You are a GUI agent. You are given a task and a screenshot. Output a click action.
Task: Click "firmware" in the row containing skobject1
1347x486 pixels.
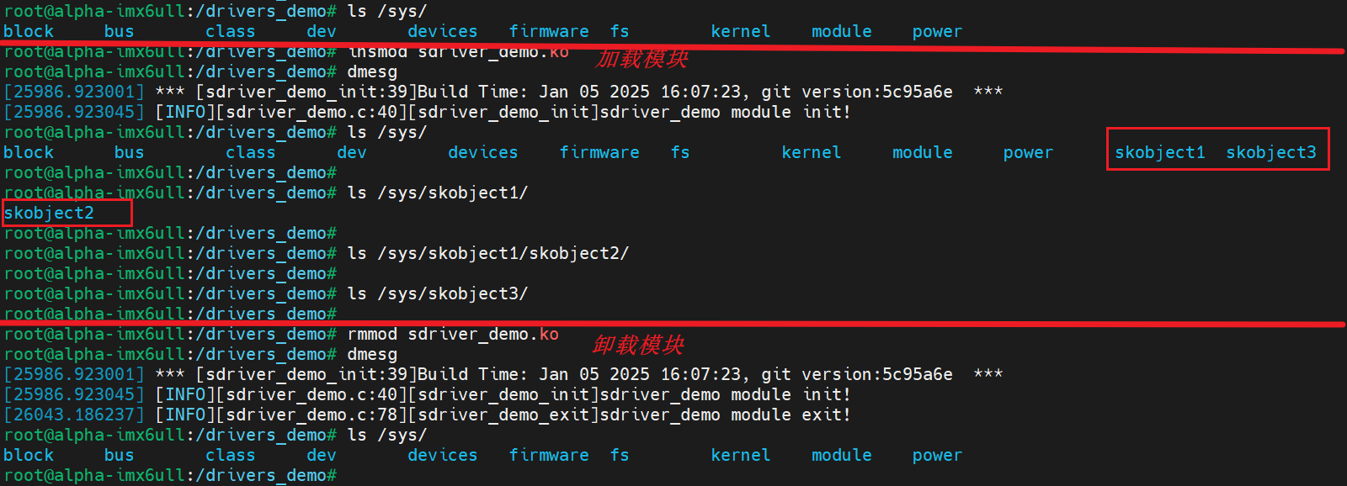tap(599, 152)
